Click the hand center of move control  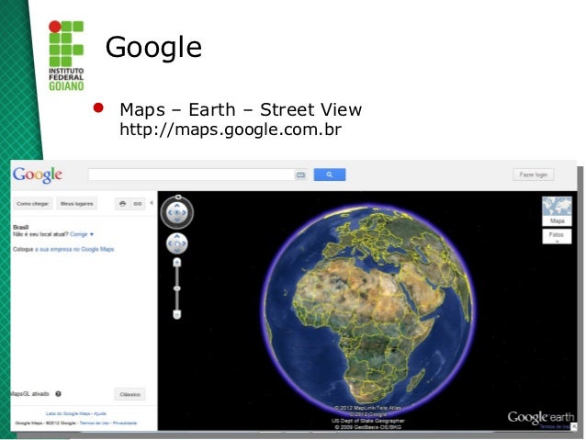177,243
